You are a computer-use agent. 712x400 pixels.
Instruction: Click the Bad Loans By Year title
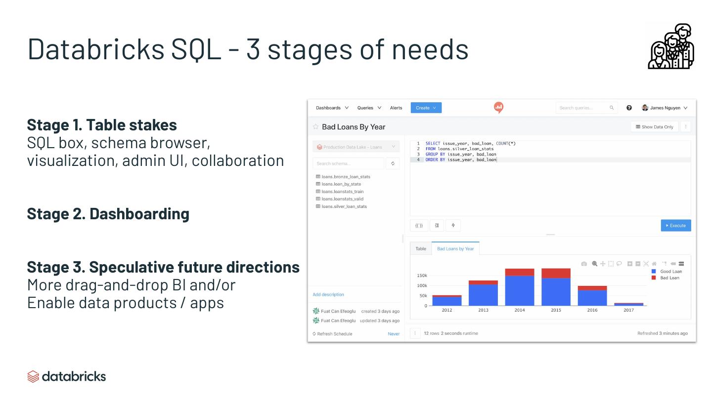(354, 127)
